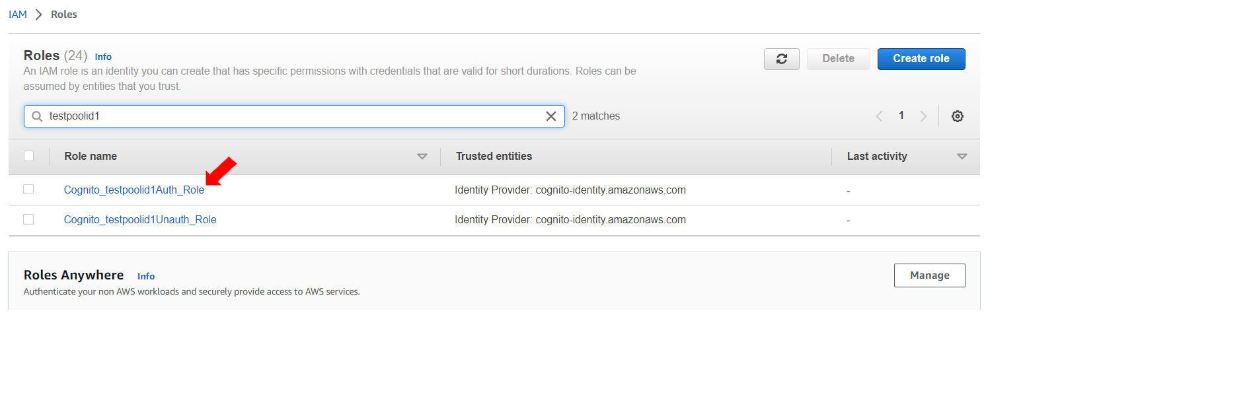
Task: Focus the roles search input field
Action: (291, 116)
